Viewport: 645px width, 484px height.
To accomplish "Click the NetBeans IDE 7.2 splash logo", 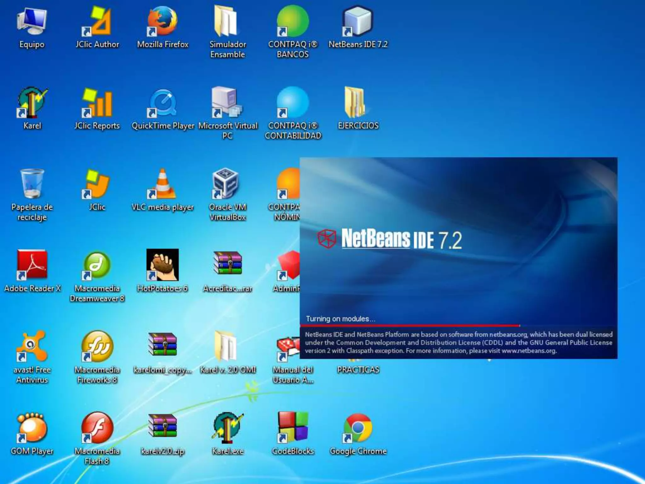I will pos(390,239).
